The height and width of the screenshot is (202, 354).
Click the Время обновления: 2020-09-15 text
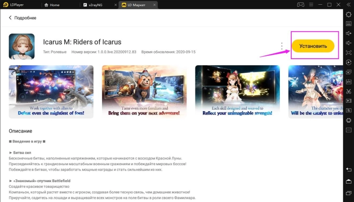point(169,52)
